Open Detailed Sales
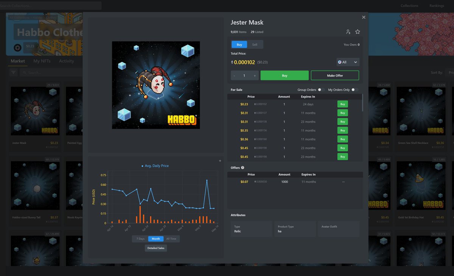 click(x=156, y=248)
